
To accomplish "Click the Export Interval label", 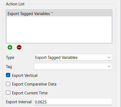I will tap(19, 102).
